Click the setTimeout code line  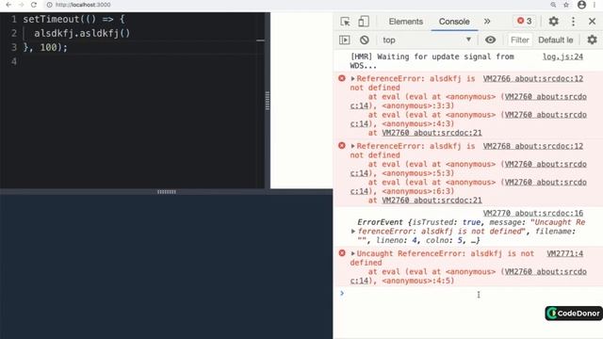tap(73, 19)
